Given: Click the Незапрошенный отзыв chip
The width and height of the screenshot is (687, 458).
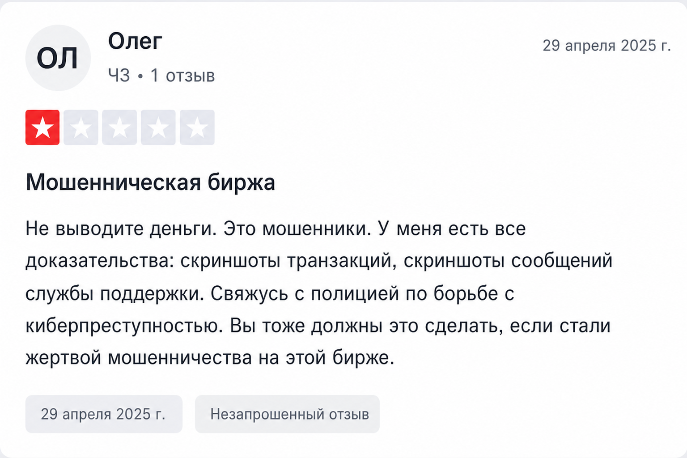Looking at the screenshot, I should pos(287,414).
